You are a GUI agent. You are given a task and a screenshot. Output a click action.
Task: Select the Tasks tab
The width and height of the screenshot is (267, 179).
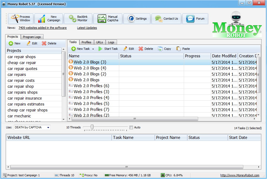point(73,42)
